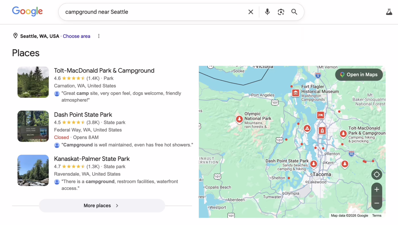Select the bed lodging map pin

(x=321, y=115)
